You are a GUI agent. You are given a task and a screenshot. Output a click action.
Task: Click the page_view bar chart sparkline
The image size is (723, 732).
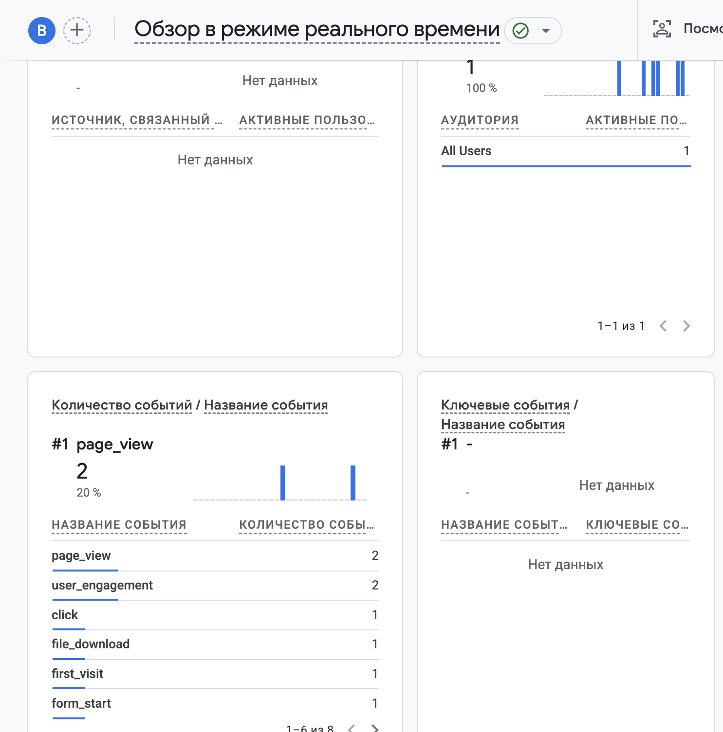click(280, 482)
